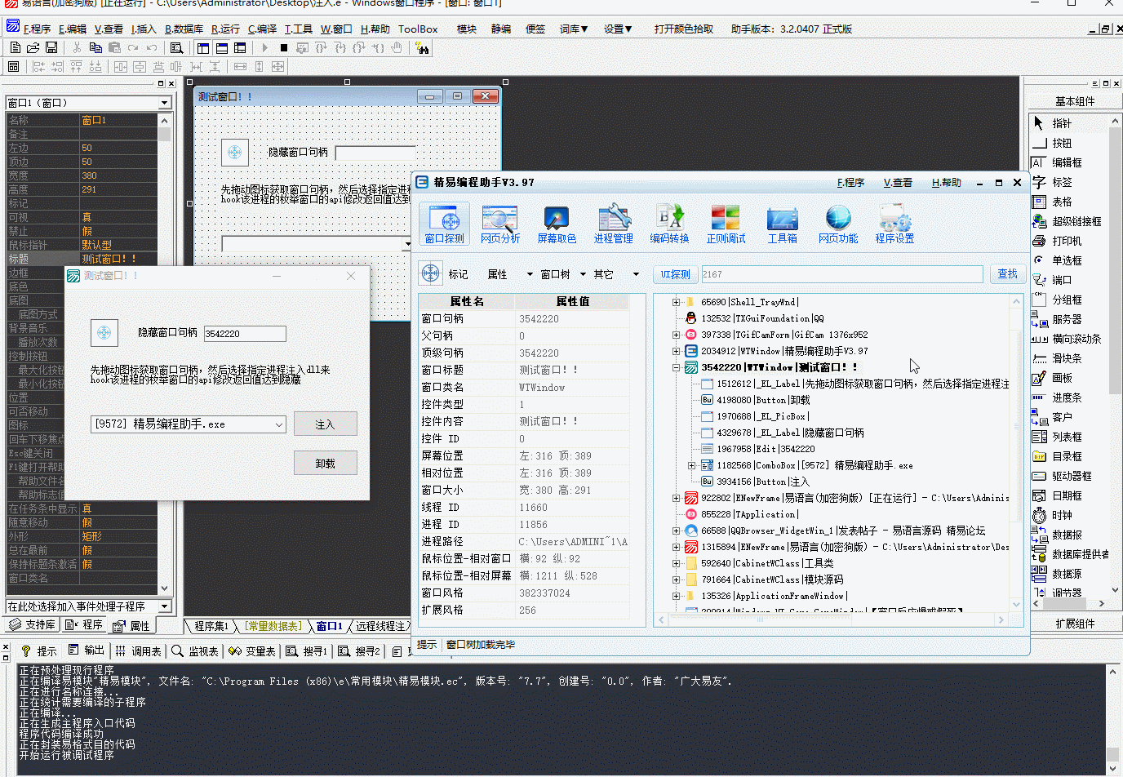
Task: Focus the 隐藏窗口句柄 handle input field
Action: [245, 334]
